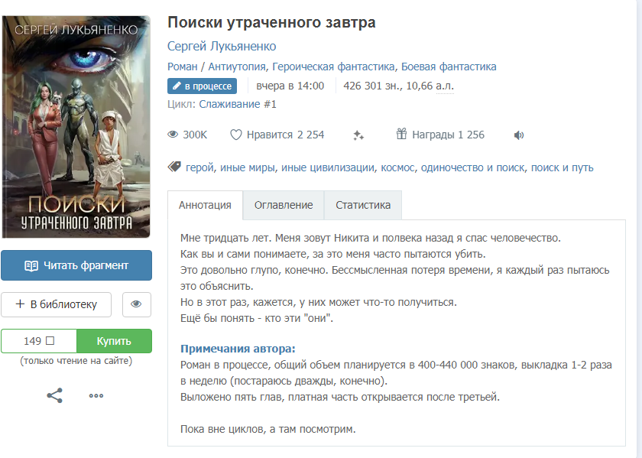
Task: Open the tag 'иные миры'
Action: [x=248, y=167]
